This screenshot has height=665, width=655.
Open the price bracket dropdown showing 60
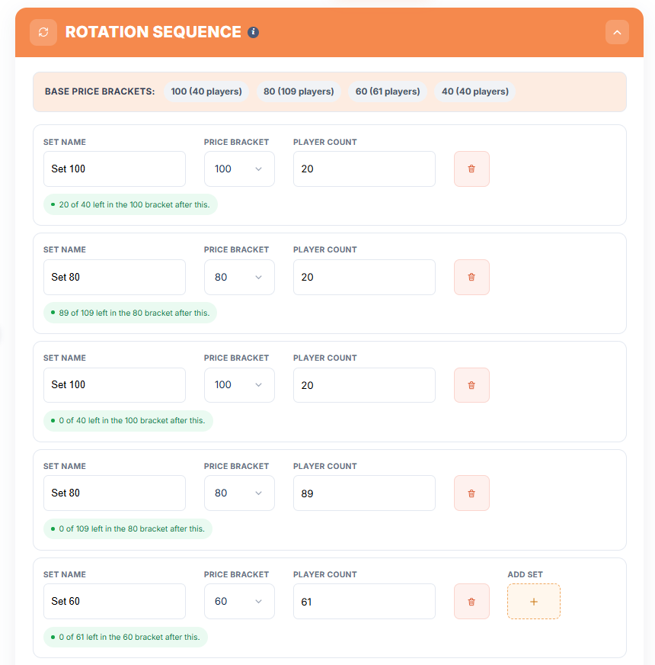tap(239, 602)
